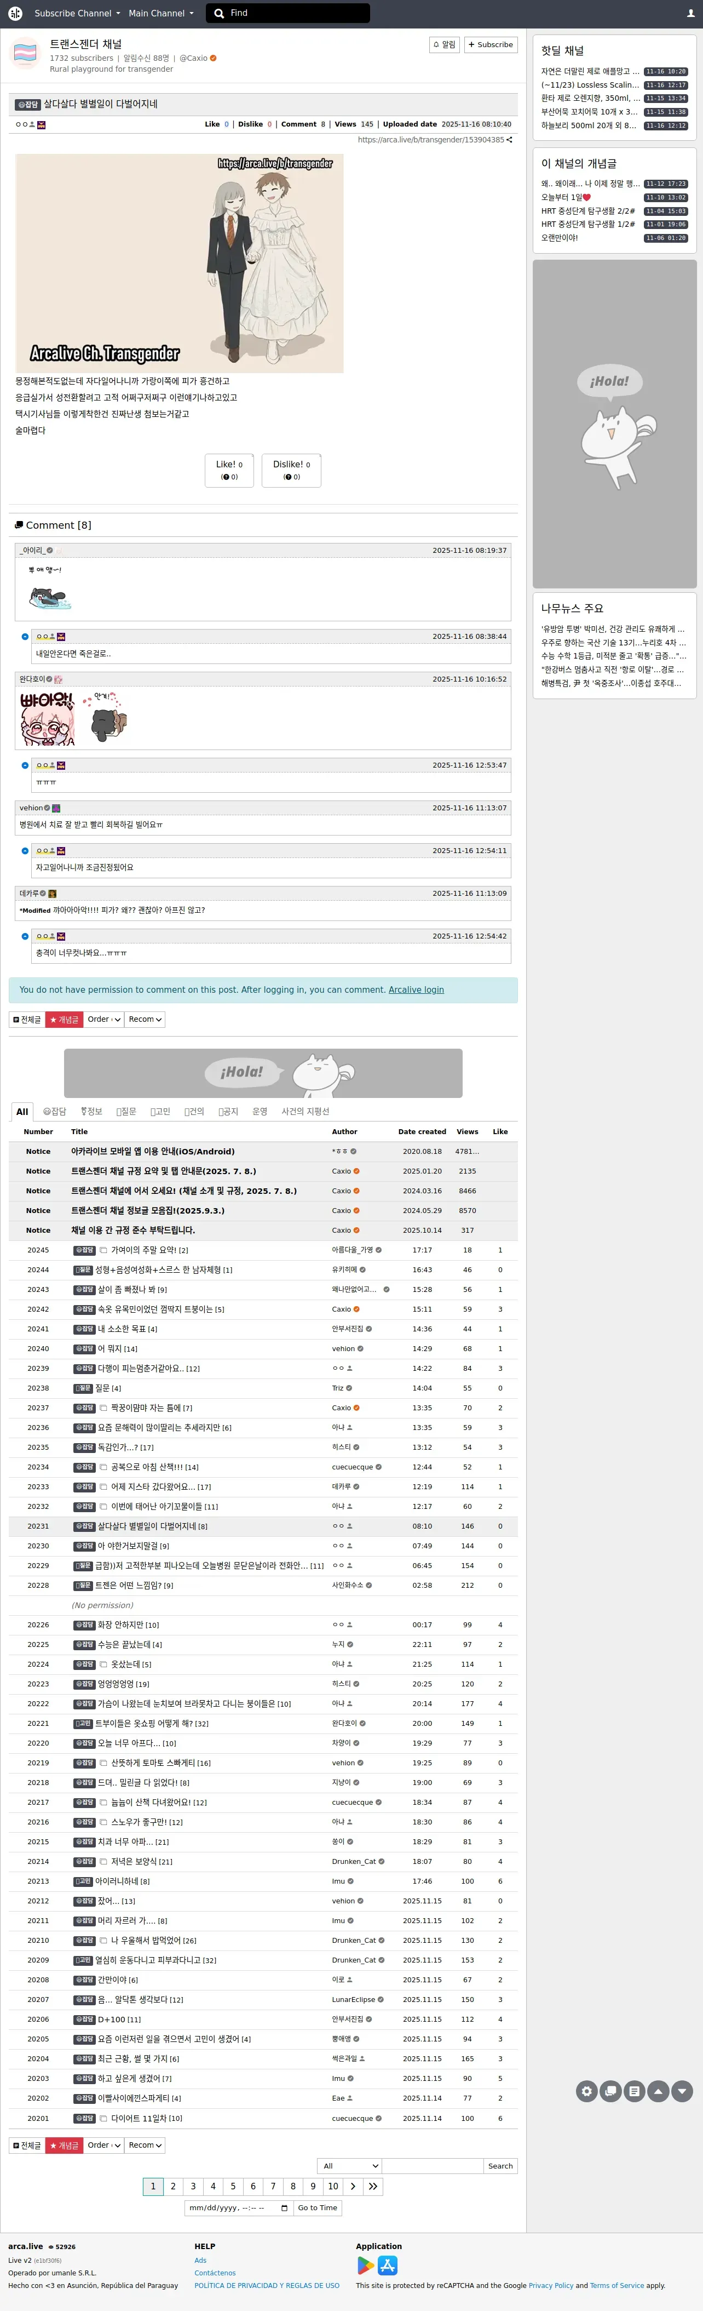Open the transgender channel flag avatar
703x2311 pixels.
click(25, 54)
